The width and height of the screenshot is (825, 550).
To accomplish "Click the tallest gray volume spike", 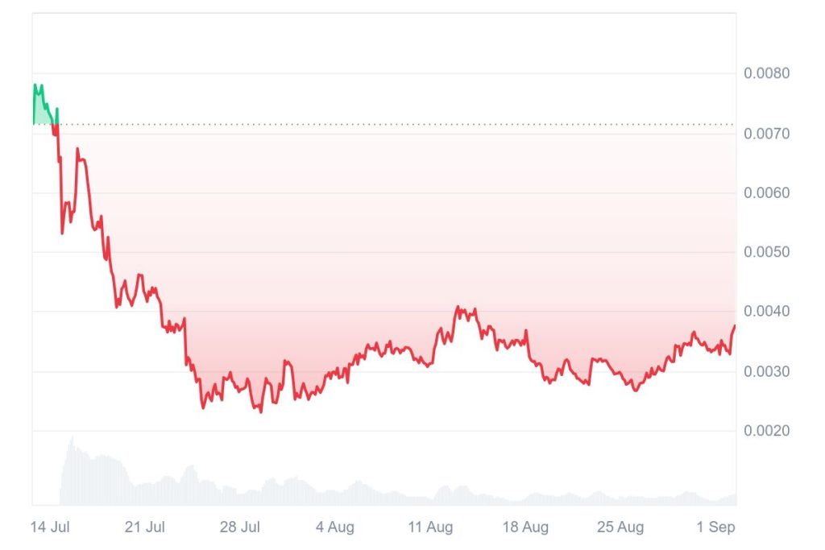I will 72,439.
